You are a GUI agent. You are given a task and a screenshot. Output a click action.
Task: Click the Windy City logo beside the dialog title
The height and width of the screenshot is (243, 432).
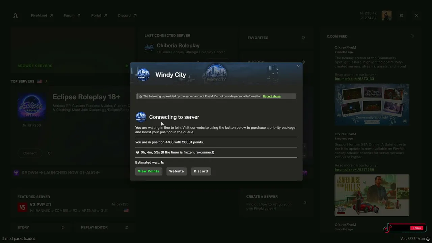tap(143, 75)
